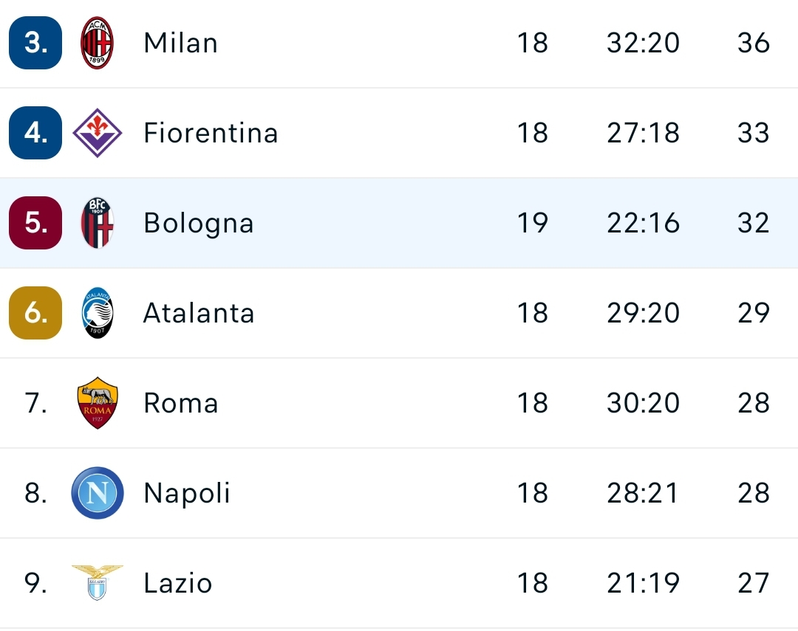Click the Lazio team name

[x=175, y=583]
